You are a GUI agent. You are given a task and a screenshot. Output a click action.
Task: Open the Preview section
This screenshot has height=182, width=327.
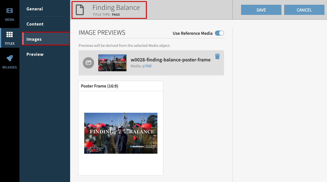coord(35,54)
